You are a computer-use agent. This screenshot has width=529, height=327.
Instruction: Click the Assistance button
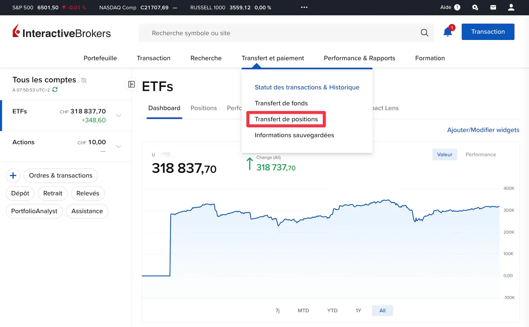(x=87, y=211)
